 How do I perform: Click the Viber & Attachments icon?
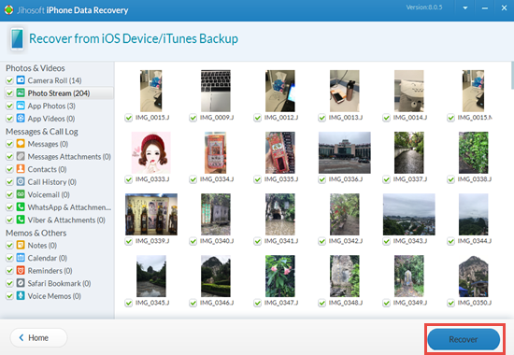point(21,220)
